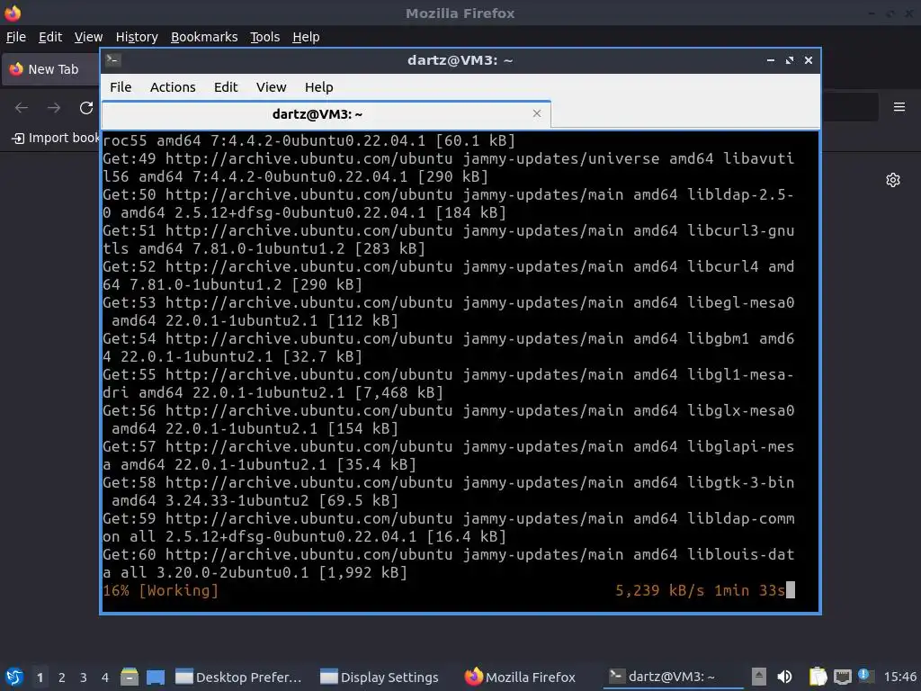This screenshot has width=921, height=691.
Task: Open Firefox Edit menu
Action: tap(50, 37)
